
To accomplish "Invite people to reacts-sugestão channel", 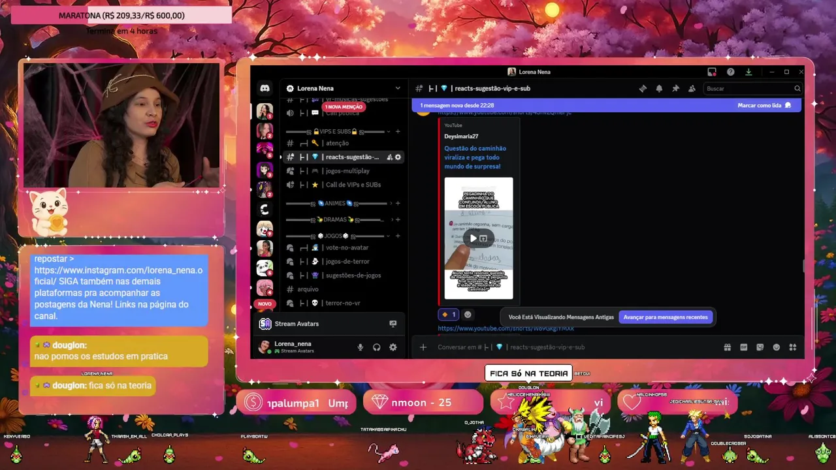I will [x=389, y=157].
